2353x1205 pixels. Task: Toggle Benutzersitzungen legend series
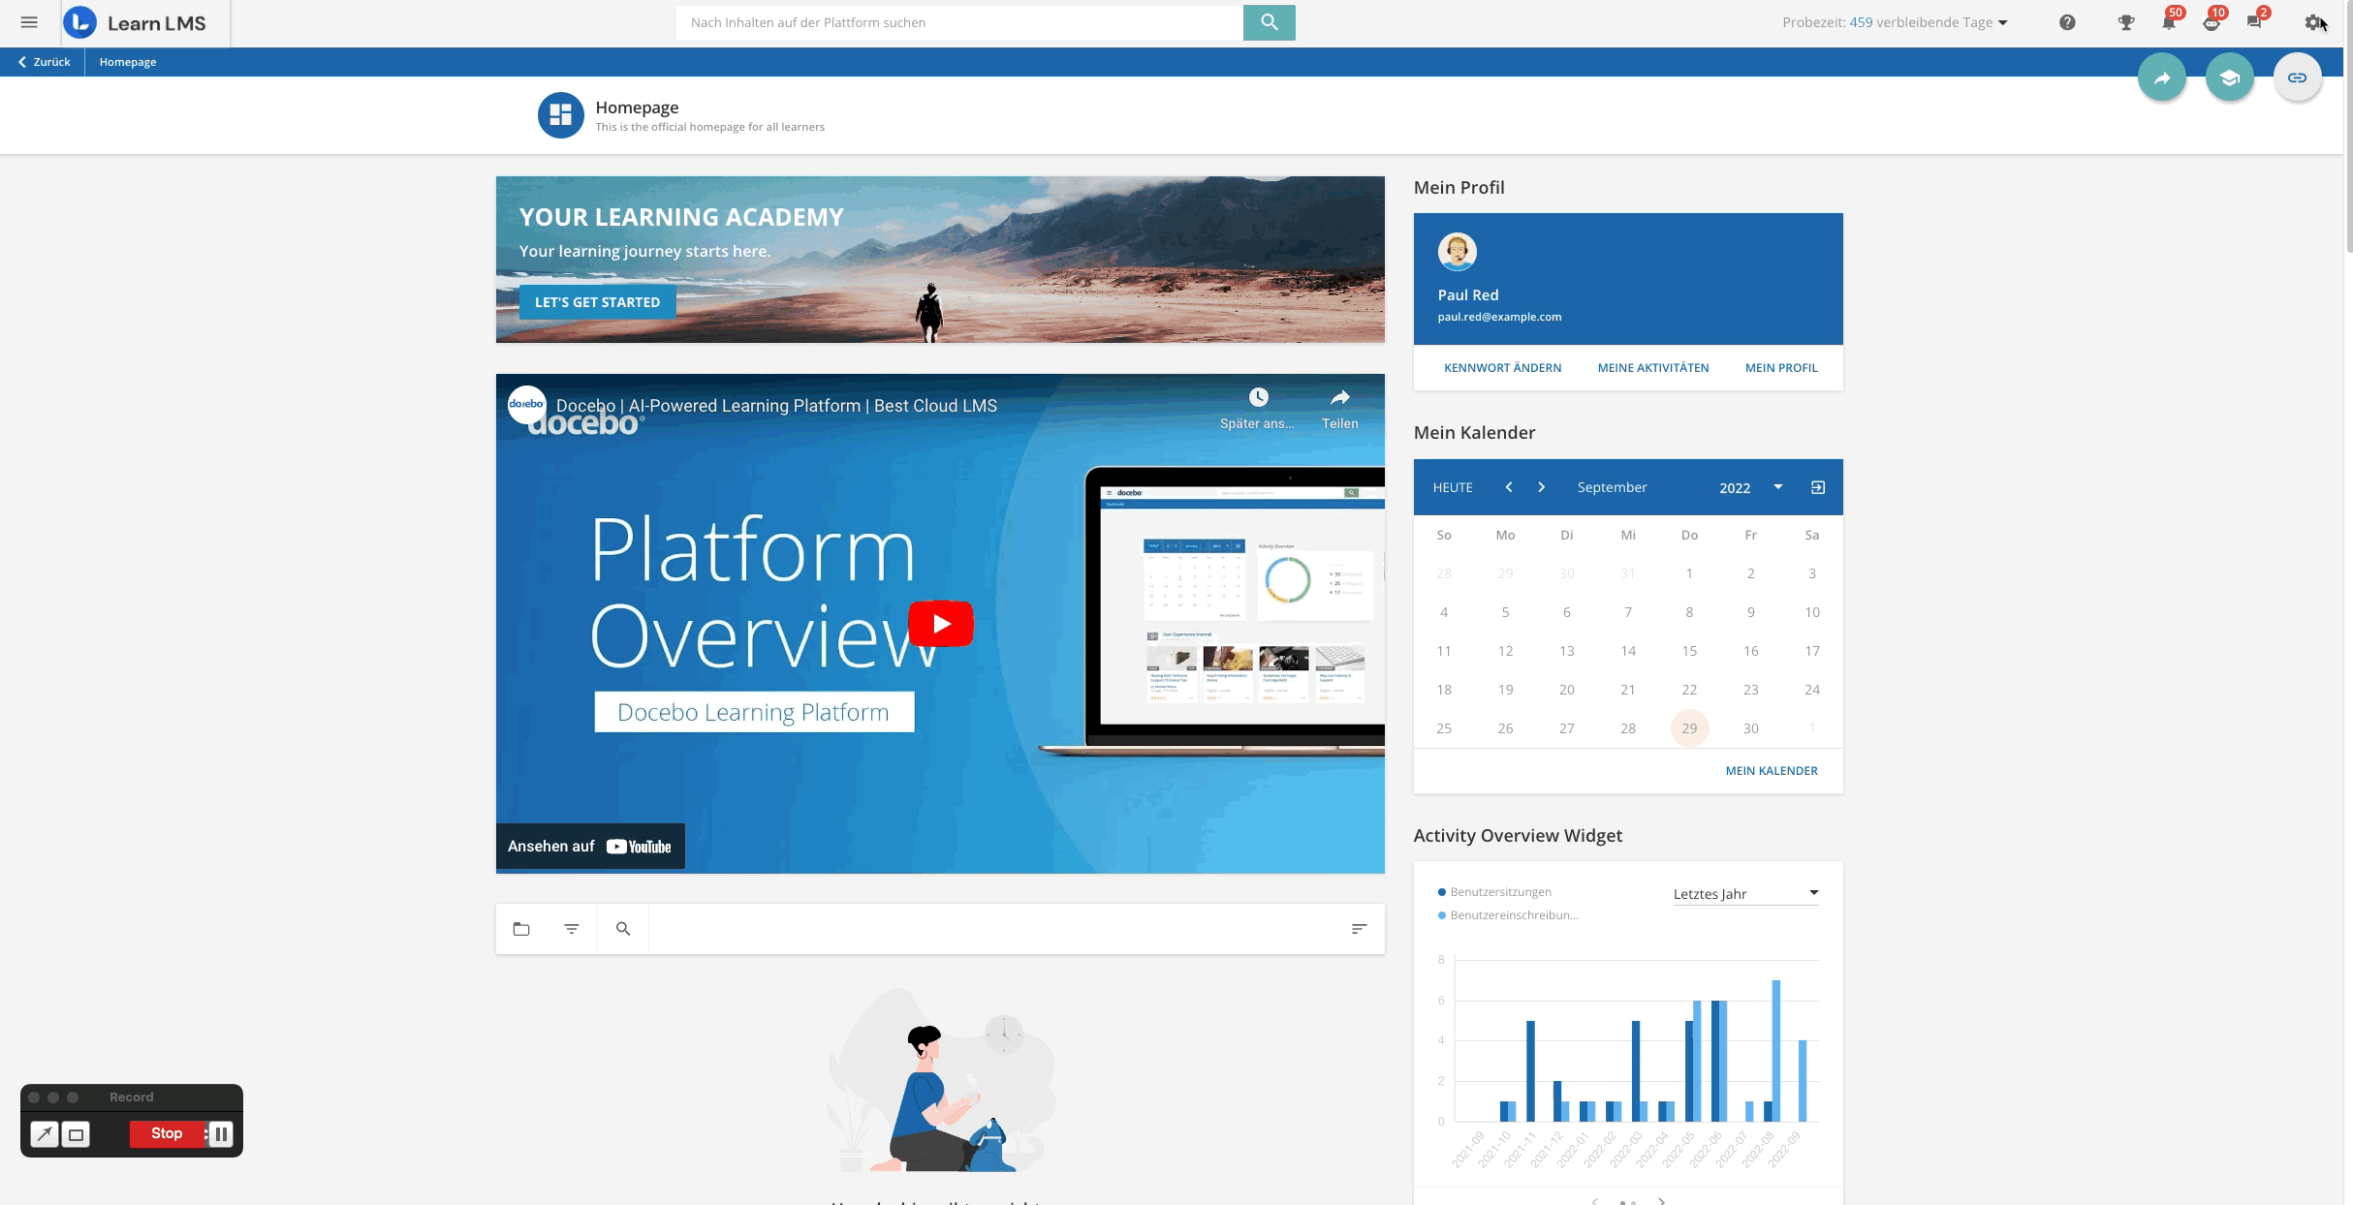point(1495,892)
